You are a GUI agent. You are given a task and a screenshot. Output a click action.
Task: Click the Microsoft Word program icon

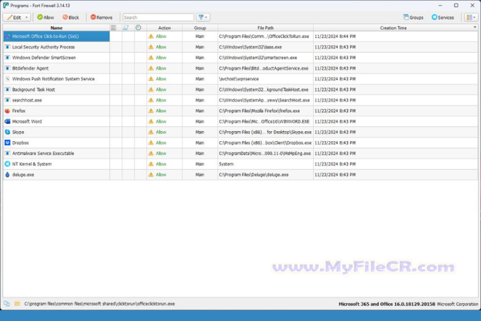7,121
